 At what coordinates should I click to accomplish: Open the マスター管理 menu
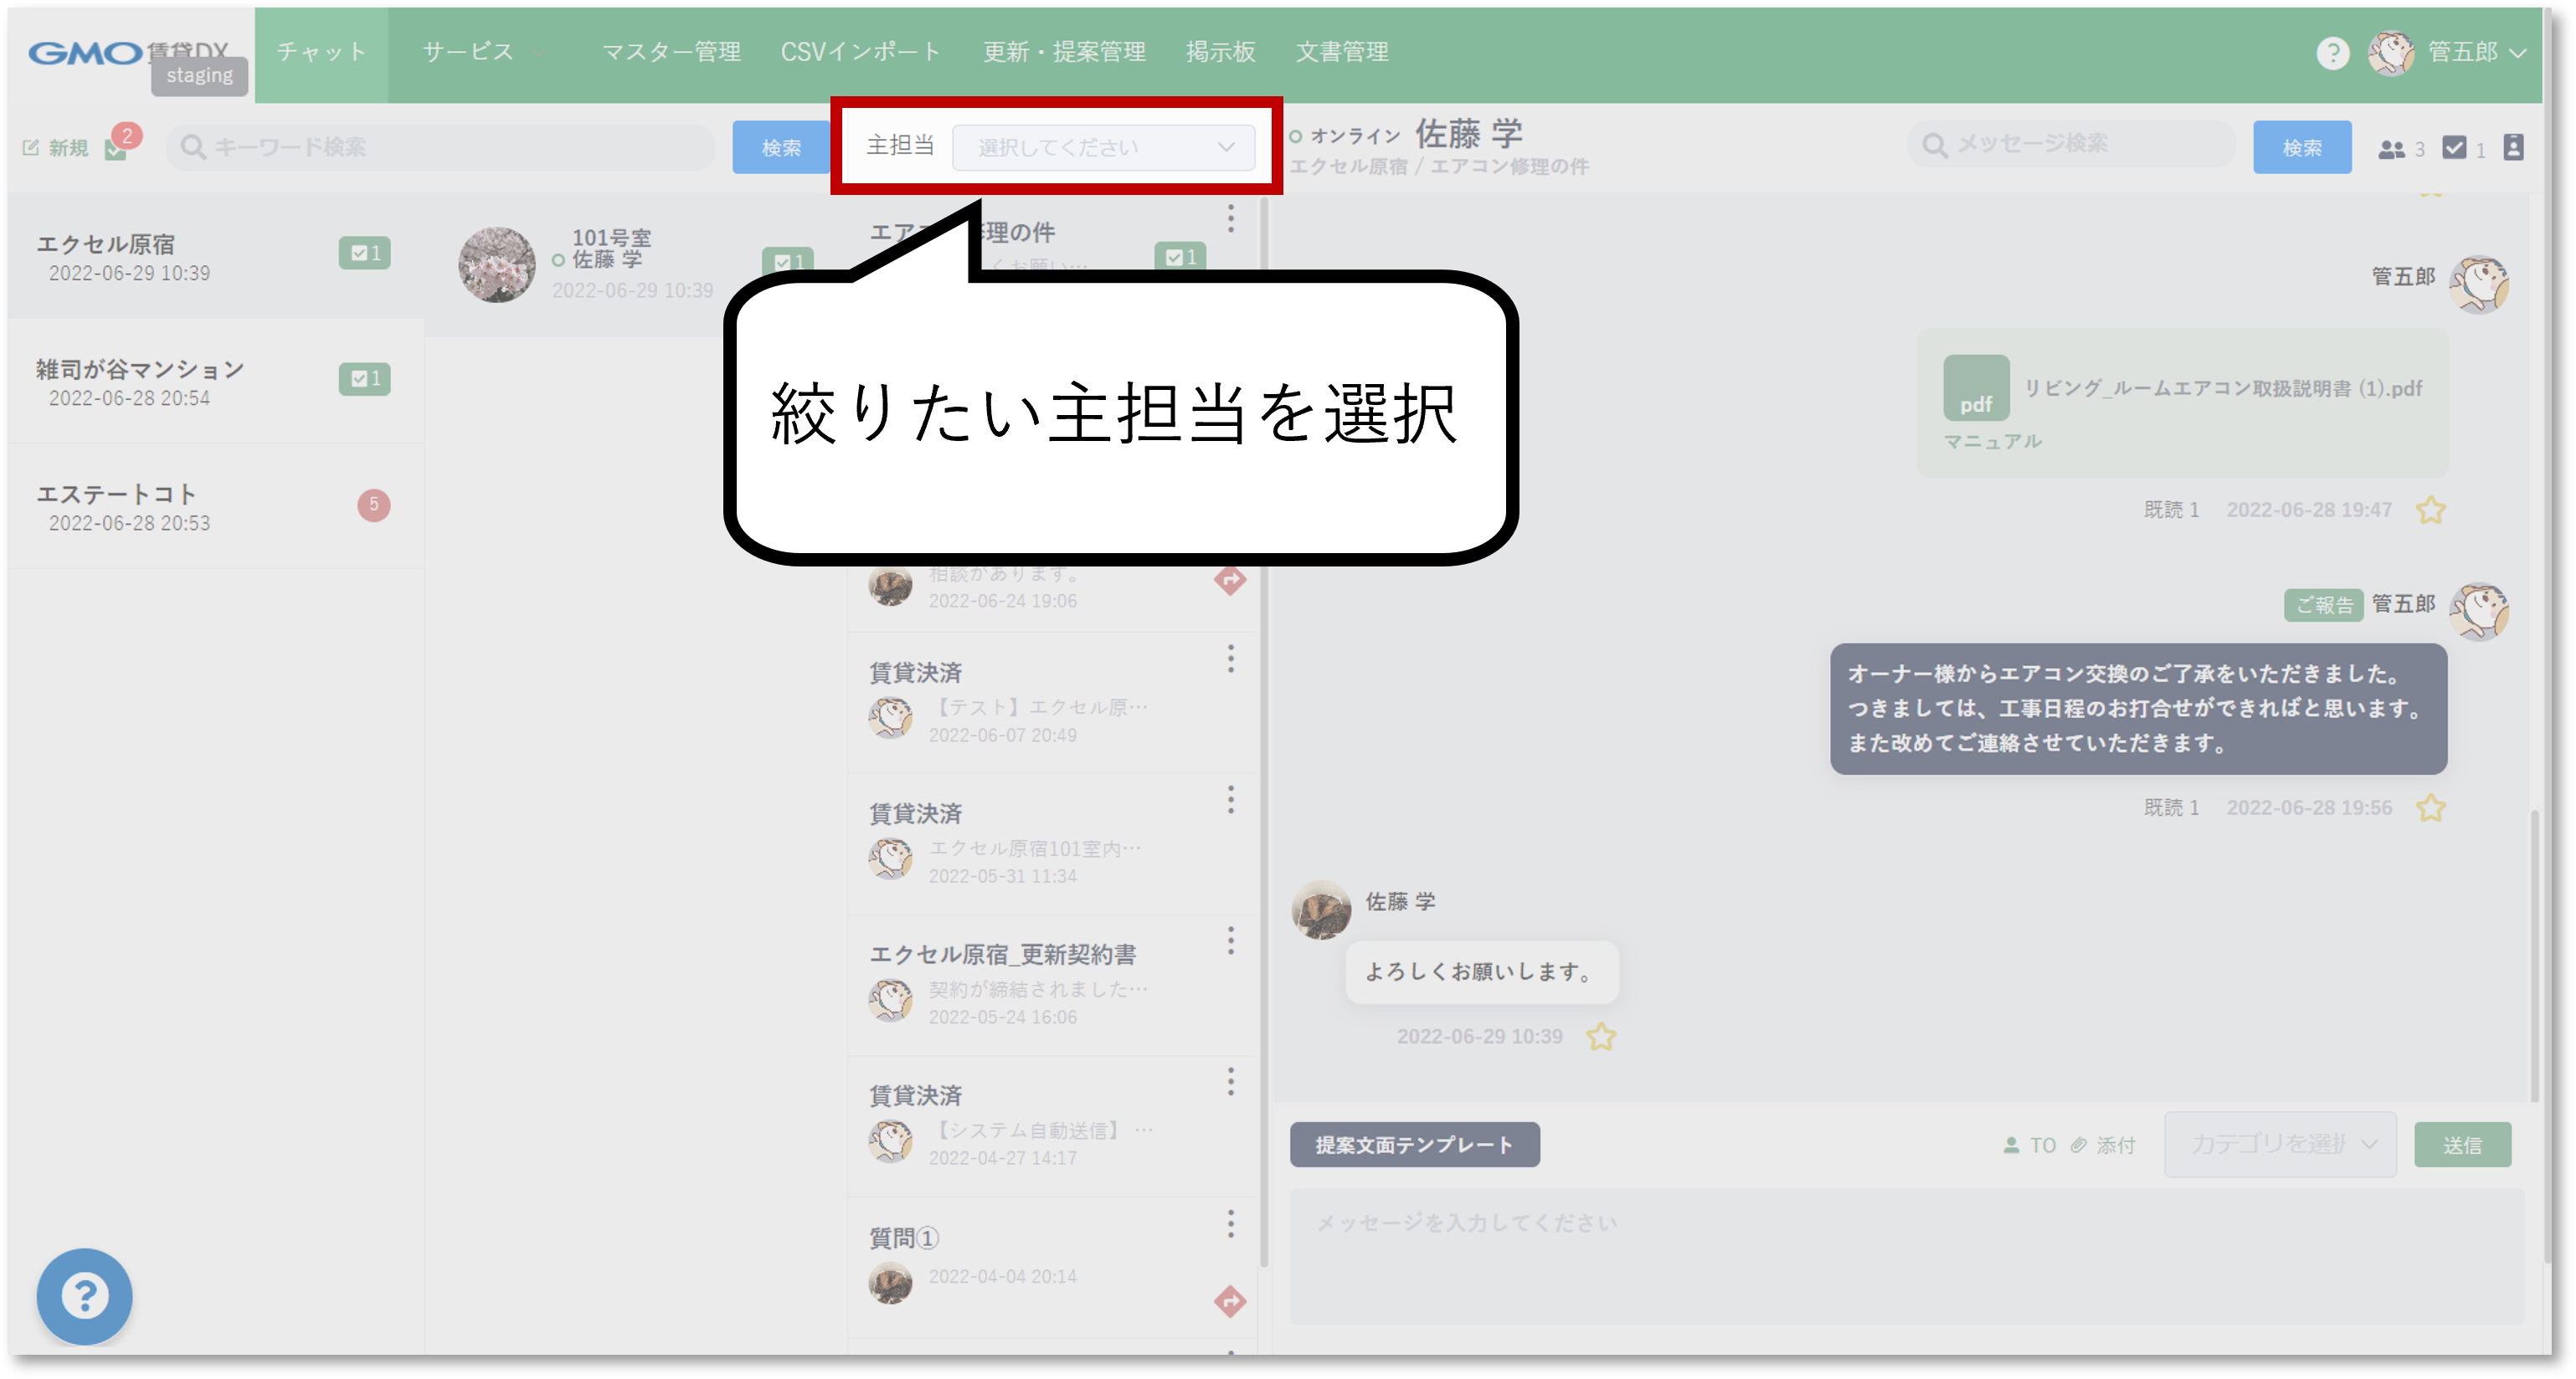tap(671, 52)
